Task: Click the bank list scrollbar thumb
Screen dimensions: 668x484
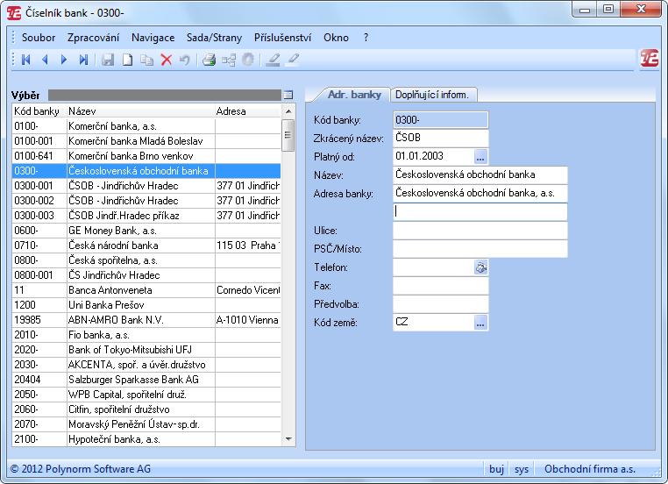Action: point(288,136)
